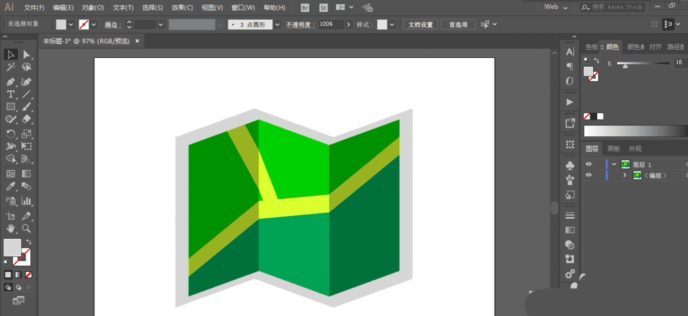Hide layer 图层 1 using eye icon
This screenshot has width=688, height=316.
click(588, 165)
